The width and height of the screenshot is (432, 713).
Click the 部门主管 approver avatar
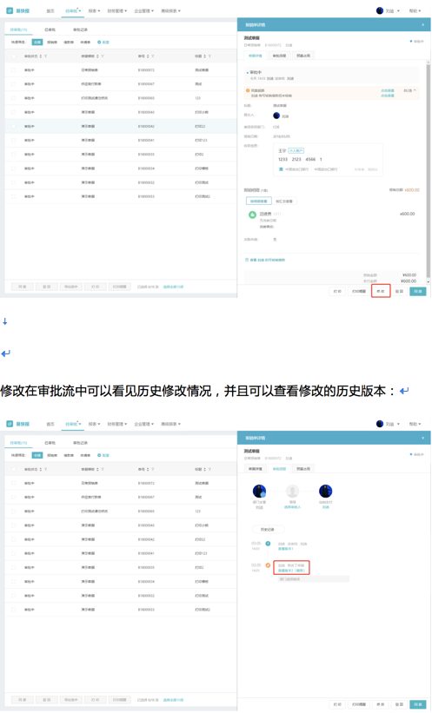[x=259, y=492]
